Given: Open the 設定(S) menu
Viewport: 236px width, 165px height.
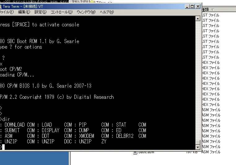Looking at the screenshot, I should 41,12.
